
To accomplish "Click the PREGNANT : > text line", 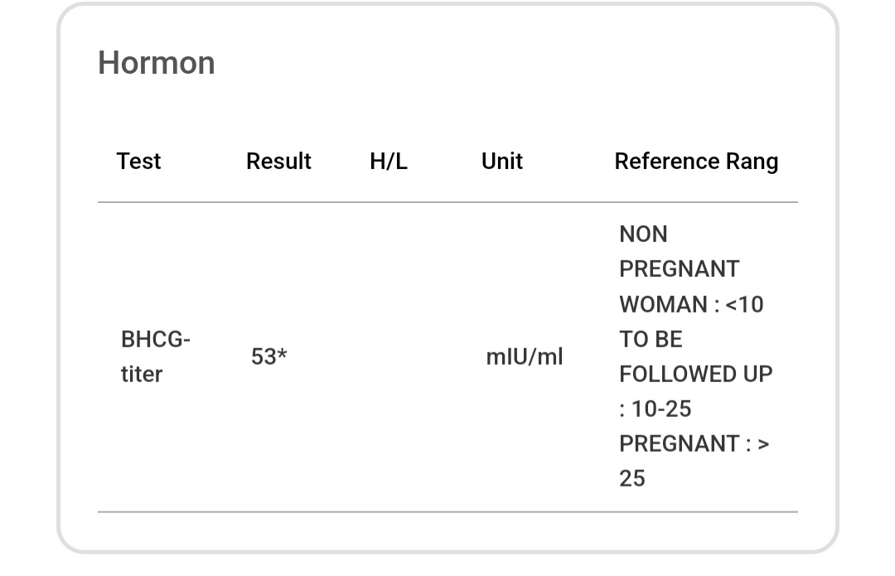I will tap(694, 443).
